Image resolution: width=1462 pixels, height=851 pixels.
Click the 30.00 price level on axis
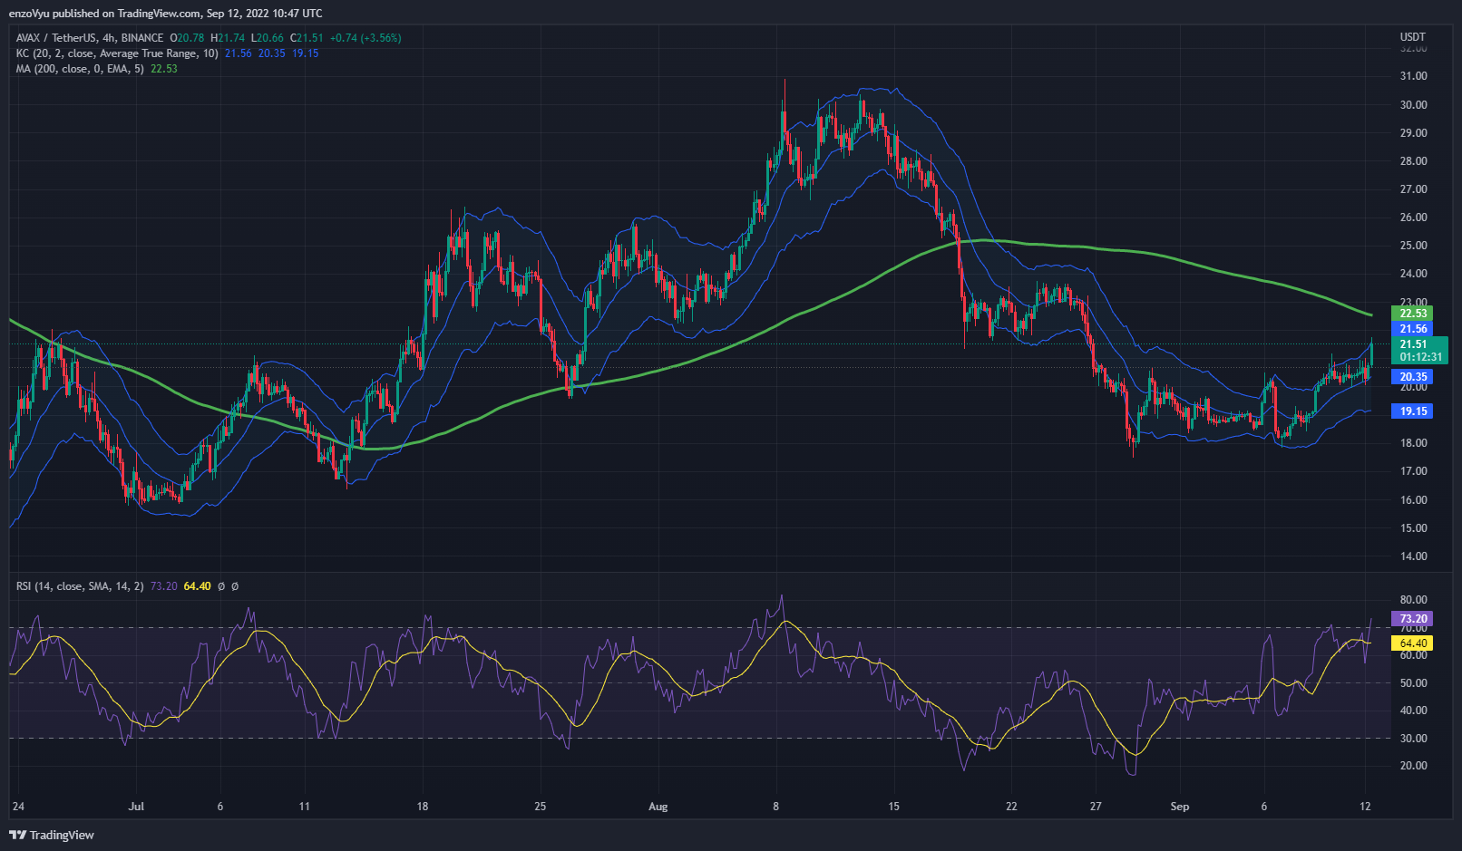(1413, 105)
